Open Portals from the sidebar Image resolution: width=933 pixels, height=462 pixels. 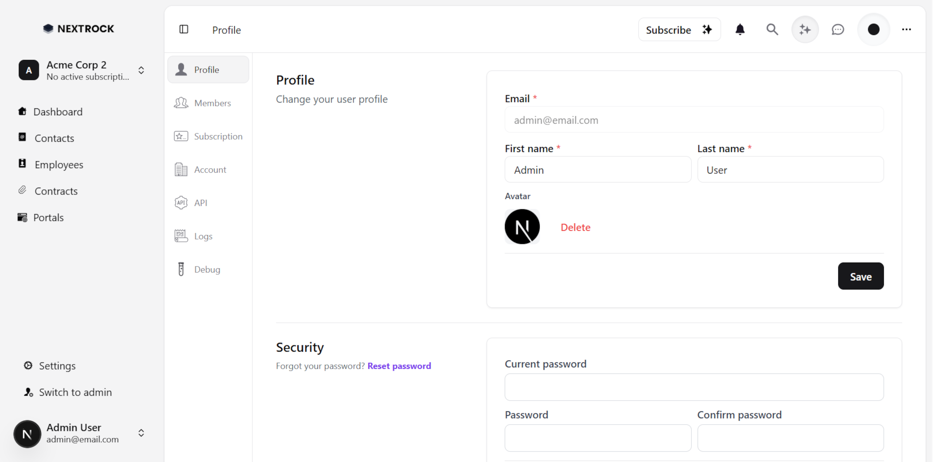(x=48, y=218)
